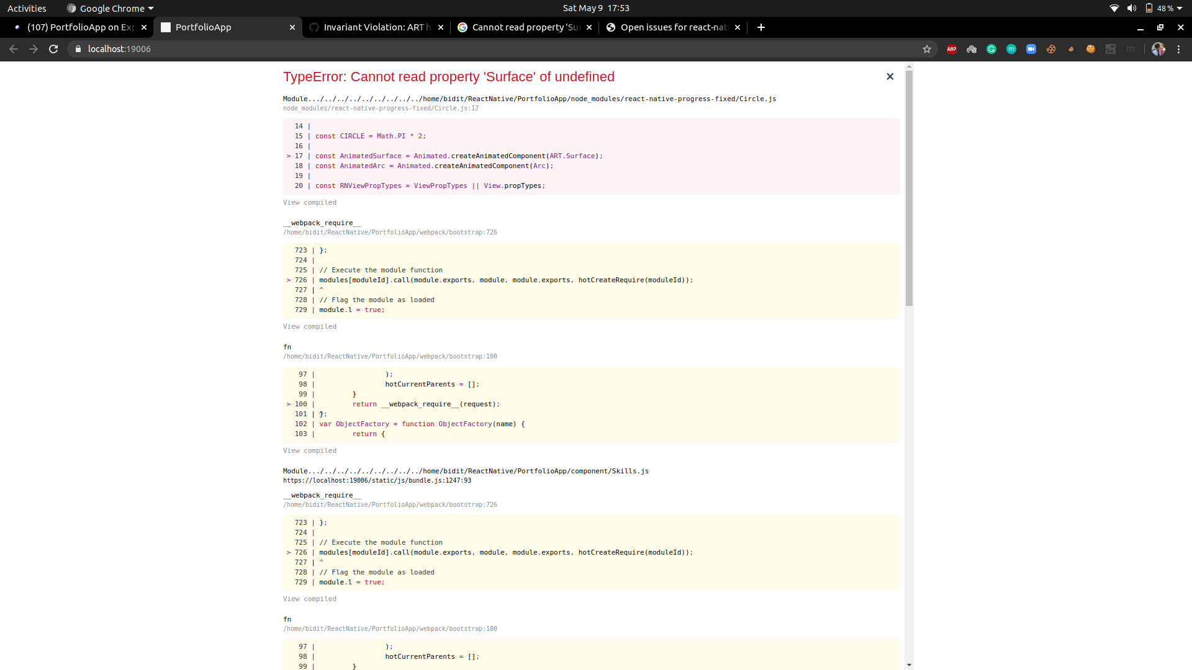Screen dimensions: 1192x670
Task: Open the Chrome three-dot menu
Action: (1179, 49)
